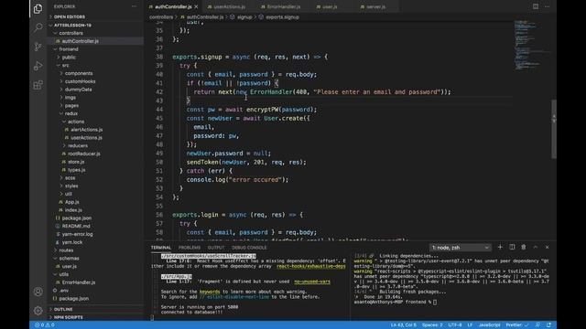
Task: Open the Explorer view in activity bar
Action: 38,8
